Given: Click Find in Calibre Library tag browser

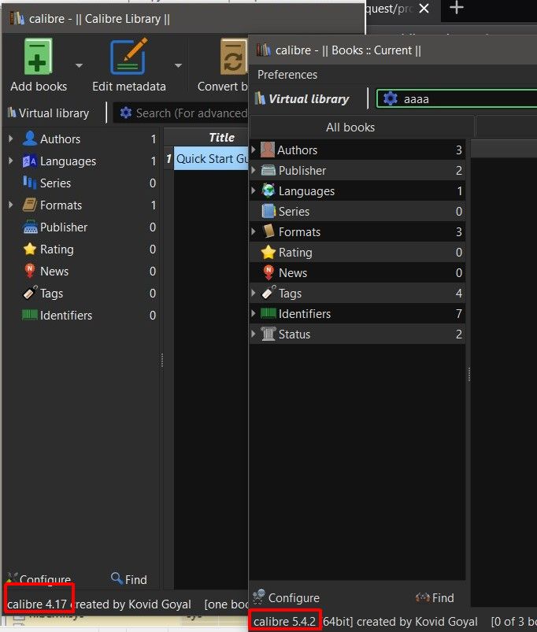Looking at the screenshot, I should coord(129,579).
